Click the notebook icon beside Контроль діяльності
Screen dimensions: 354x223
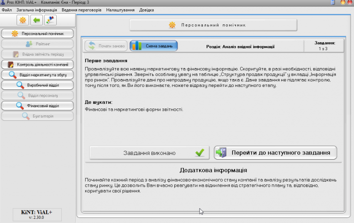(11, 65)
